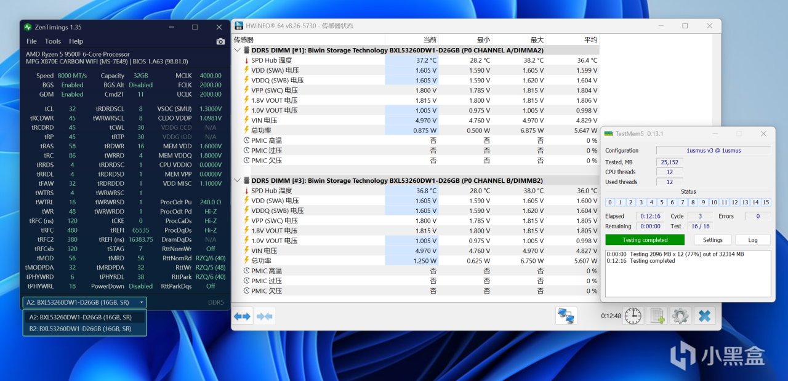Expand all sensor columns with the double-arrow icon
788x381 pixels.
coord(242,316)
